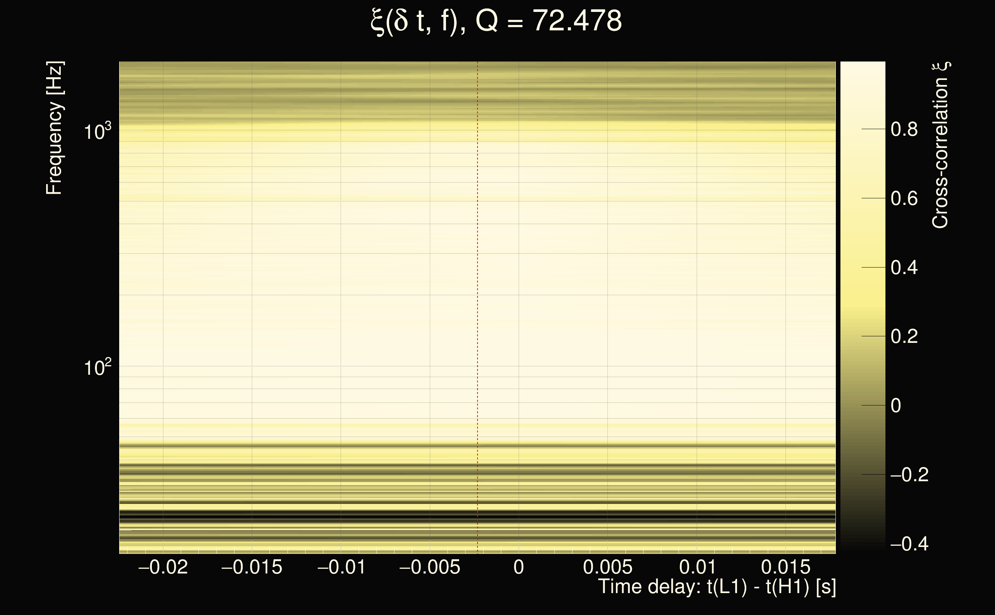The image size is (995, 615).
Task: Click the dark bottom of the colorbar near –0.4
Action: pos(862,543)
